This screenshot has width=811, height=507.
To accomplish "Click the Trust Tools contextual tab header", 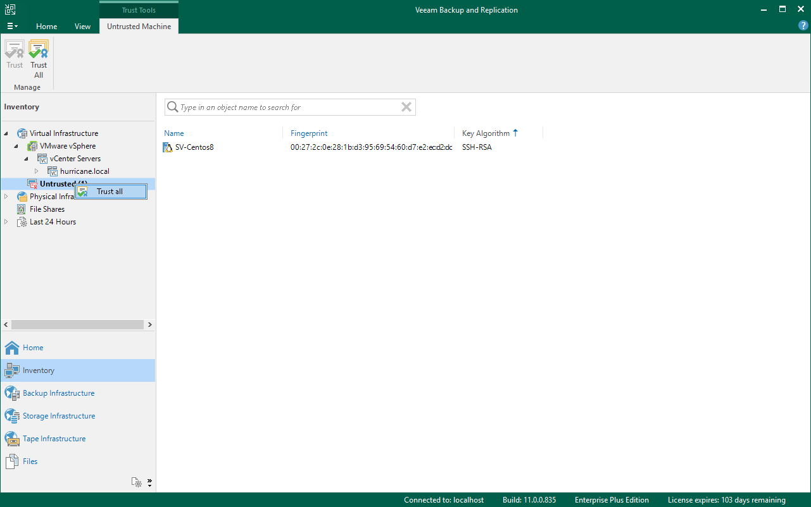I will click(139, 10).
